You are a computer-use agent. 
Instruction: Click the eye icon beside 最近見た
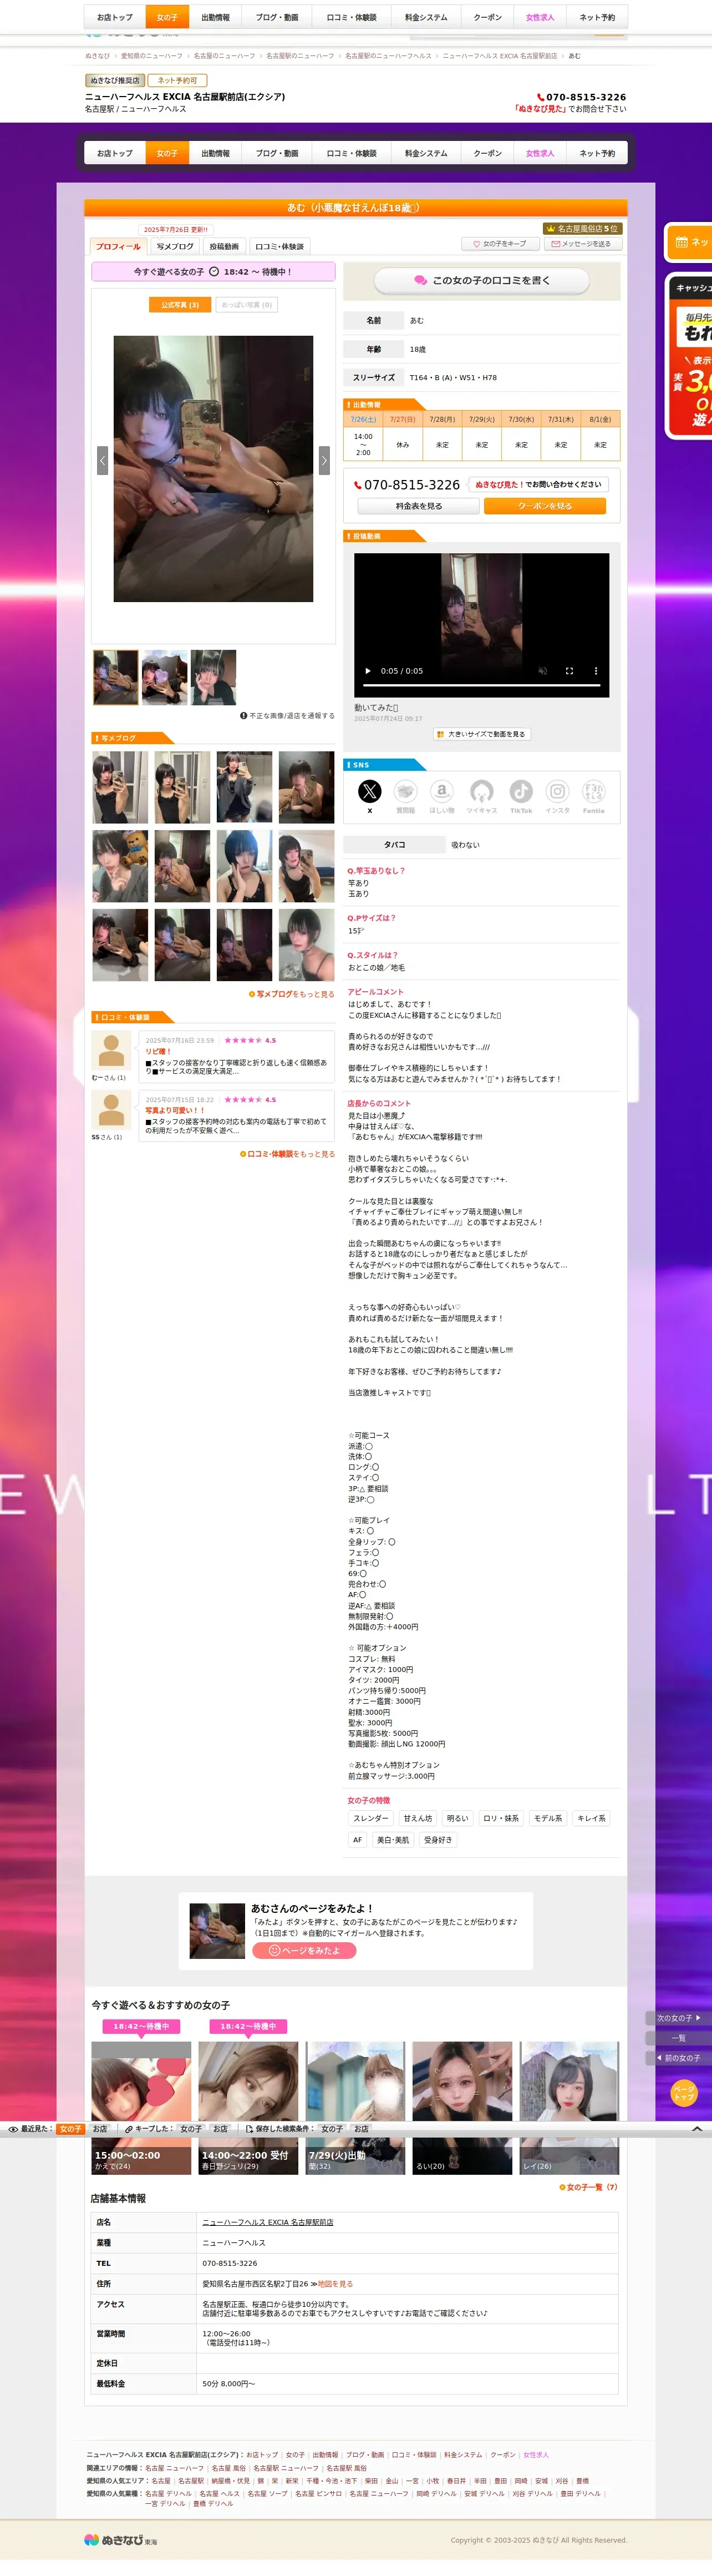point(13,2130)
